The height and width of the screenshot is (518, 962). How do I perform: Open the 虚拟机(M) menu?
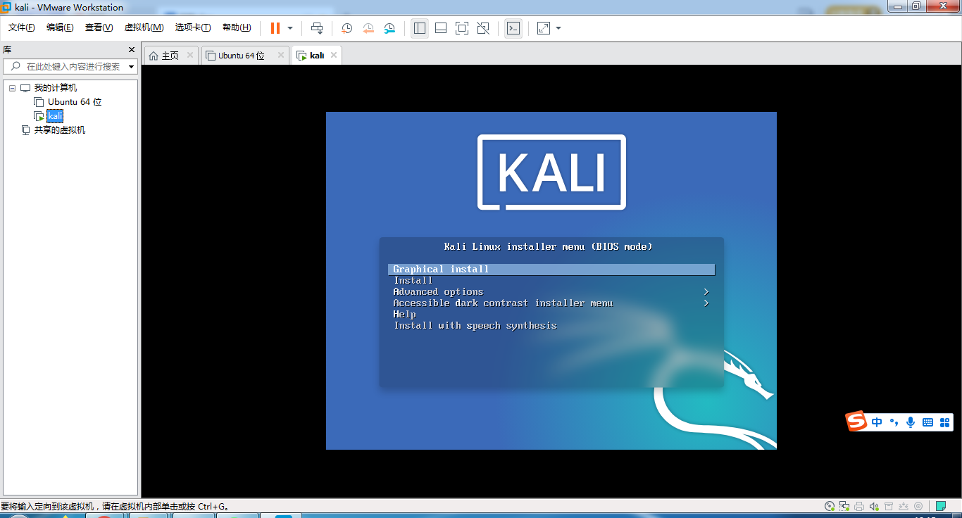click(144, 27)
